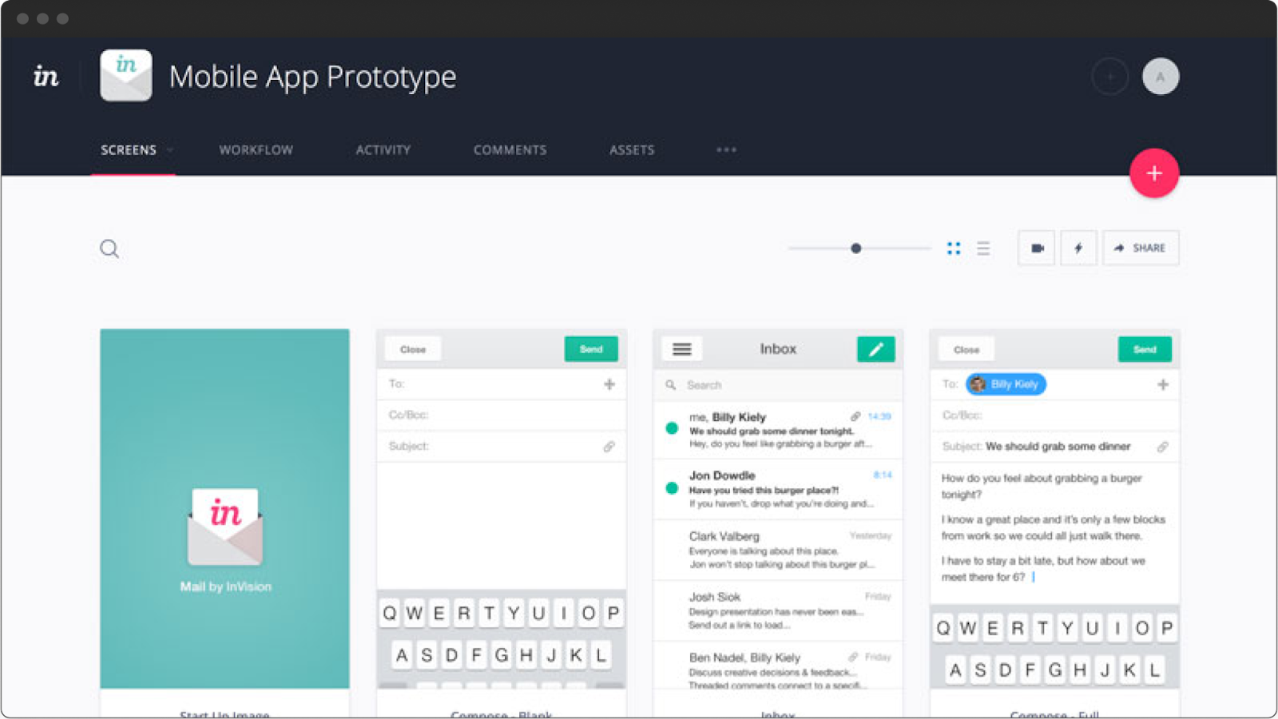Click the attachment paperclip in Compose Blank subject
This screenshot has height=719, width=1278.
609,447
